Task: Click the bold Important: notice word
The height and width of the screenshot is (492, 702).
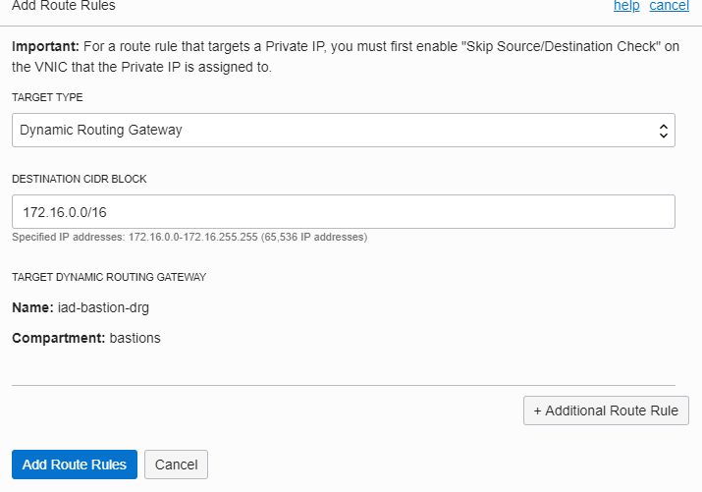Action: pyautogui.click(x=45, y=46)
